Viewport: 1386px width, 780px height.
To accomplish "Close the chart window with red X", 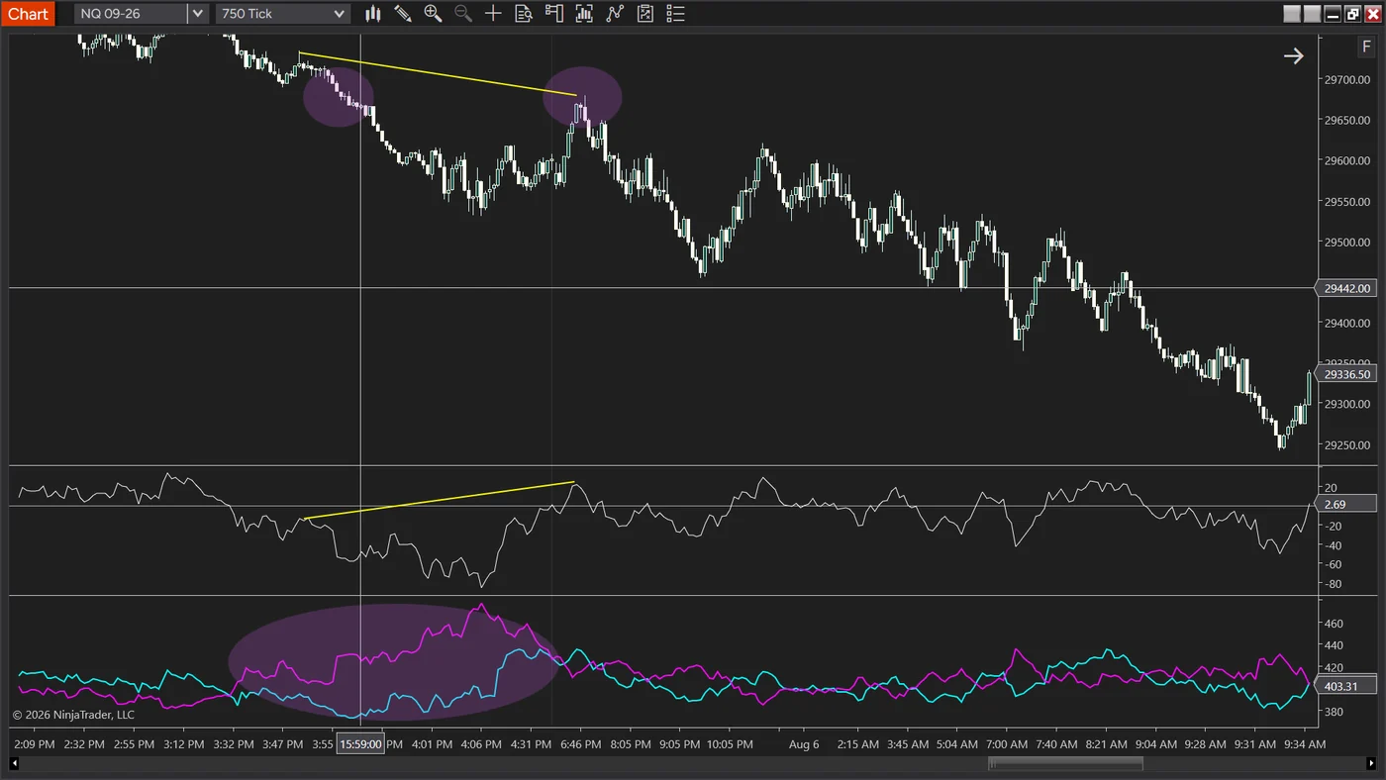I will point(1372,14).
